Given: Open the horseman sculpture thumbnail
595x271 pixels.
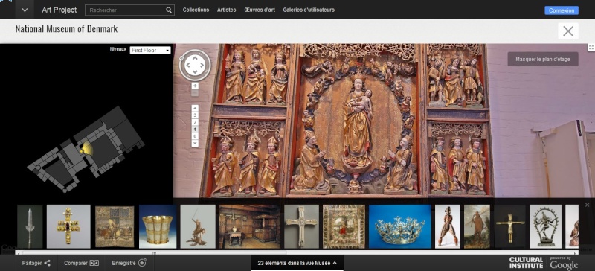Looking at the screenshot, I should coord(198,226).
